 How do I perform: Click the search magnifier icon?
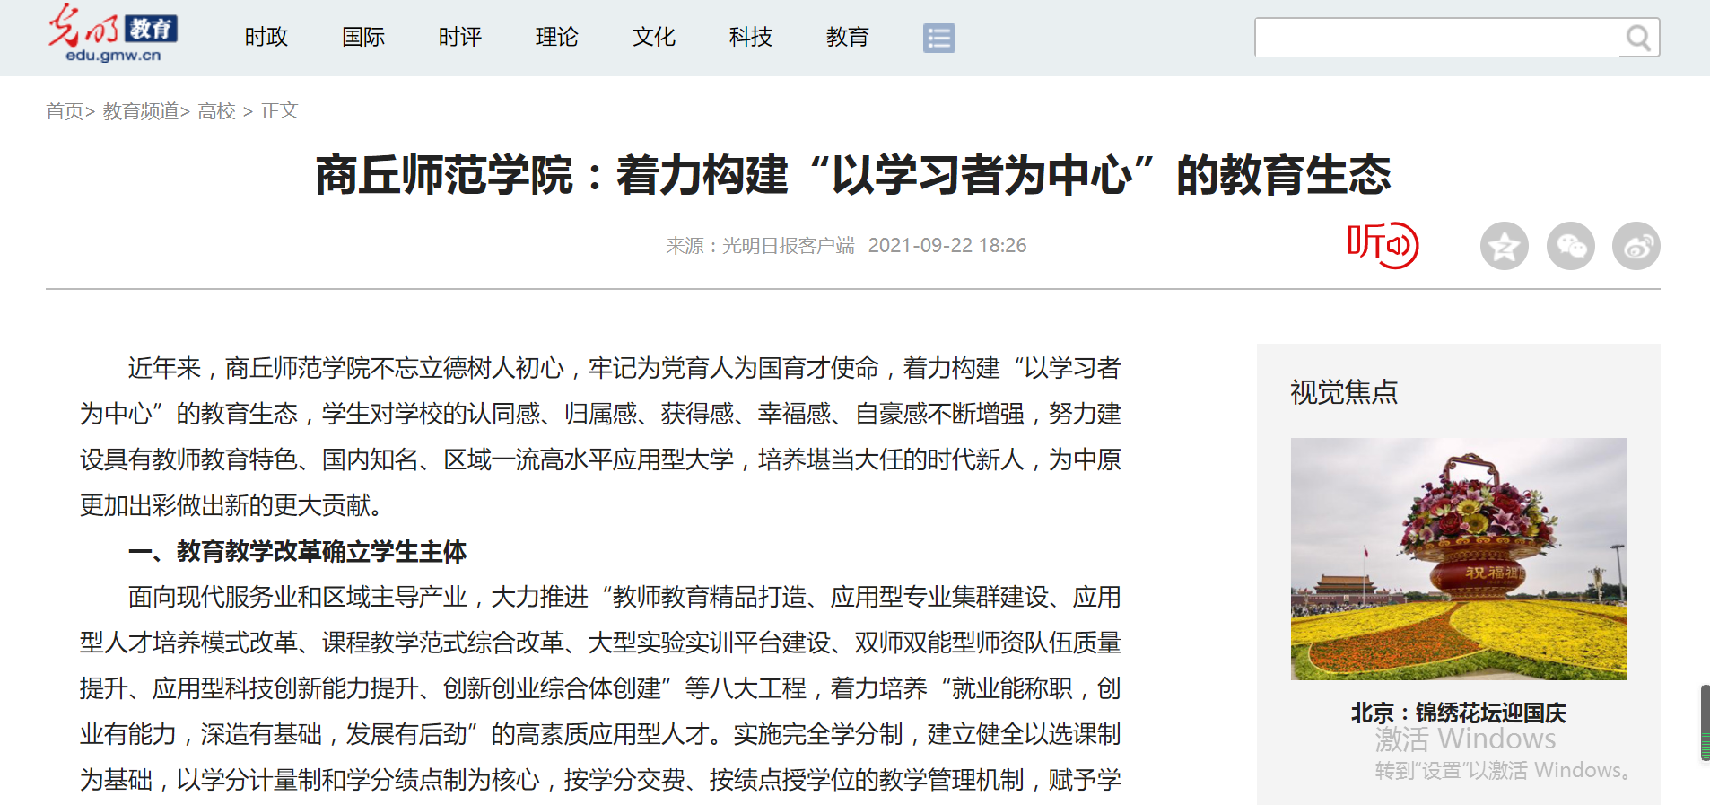[x=1638, y=38]
